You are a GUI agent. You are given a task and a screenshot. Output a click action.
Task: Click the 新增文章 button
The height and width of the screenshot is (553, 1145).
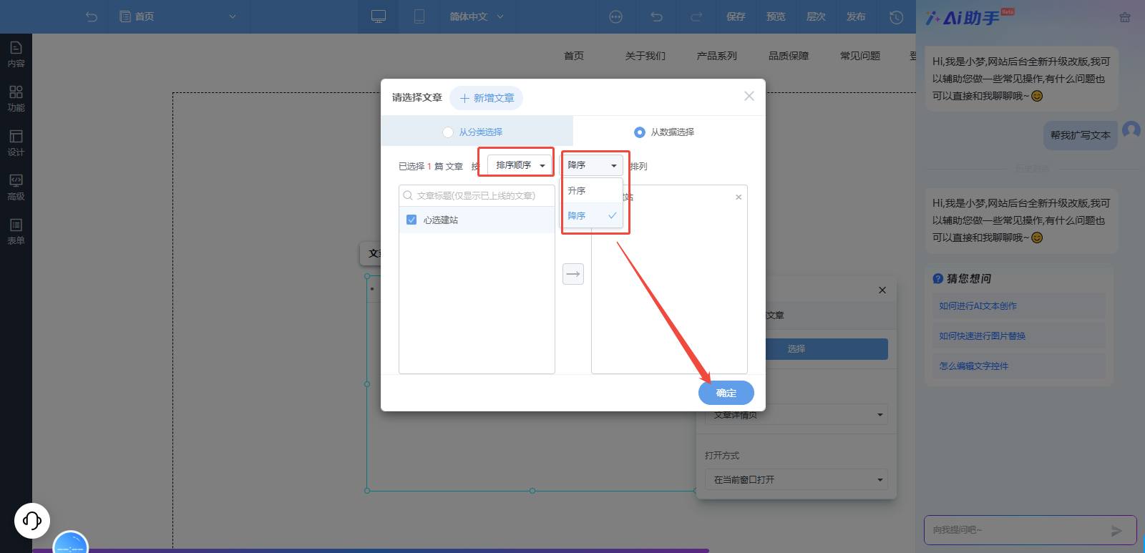tap(487, 98)
